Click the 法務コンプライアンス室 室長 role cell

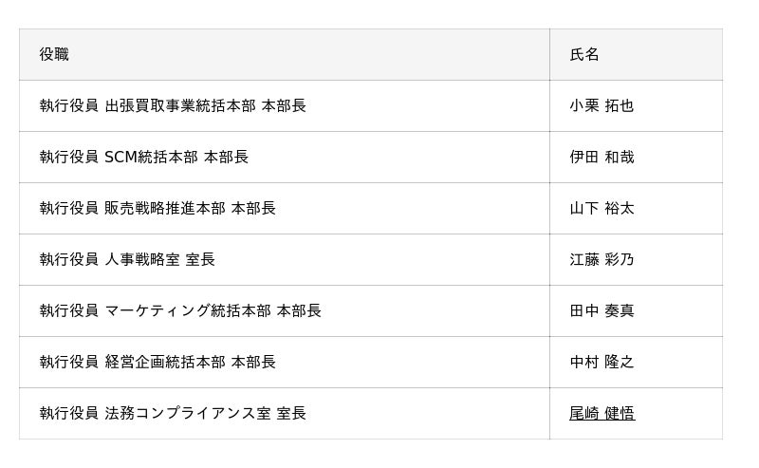(x=205, y=414)
